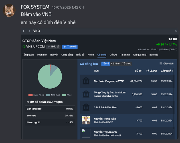Click the Ban lãnh đạo row

[50, 109]
